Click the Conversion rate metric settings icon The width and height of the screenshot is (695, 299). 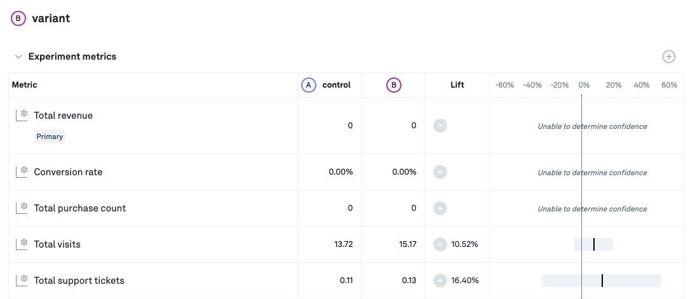tap(22, 171)
